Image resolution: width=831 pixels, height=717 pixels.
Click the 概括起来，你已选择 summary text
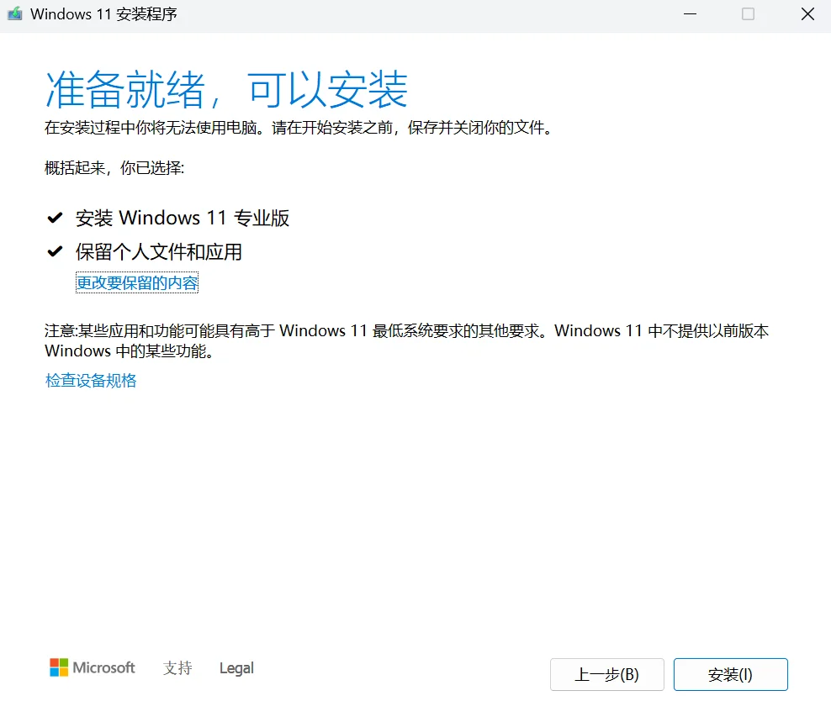point(114,166)
